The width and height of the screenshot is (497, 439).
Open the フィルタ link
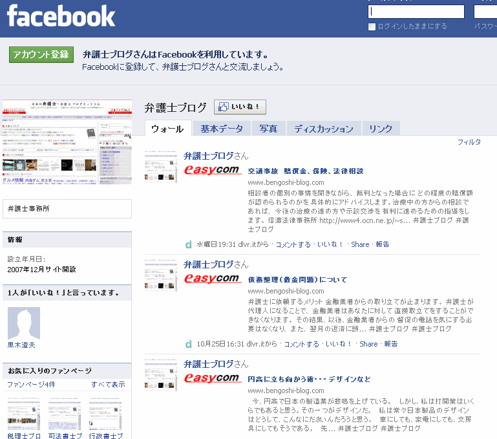[x=469, y=142]
